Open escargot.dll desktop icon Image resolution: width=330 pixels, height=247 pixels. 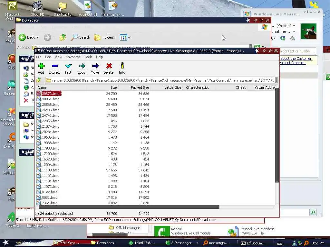click(88, 9)
